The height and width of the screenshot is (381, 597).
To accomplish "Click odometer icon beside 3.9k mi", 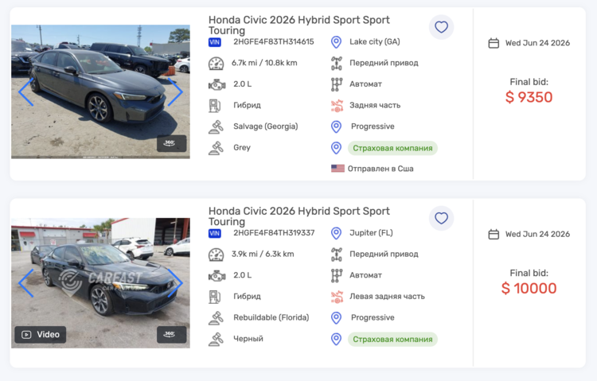I will pyautogui.click(x=216, y=255).
